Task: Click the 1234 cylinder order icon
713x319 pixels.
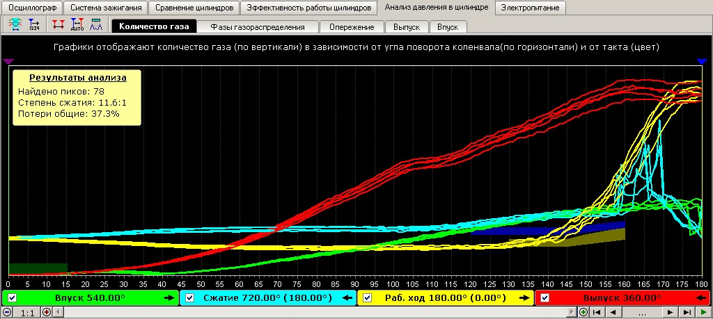Action: (x=33, y=24)
